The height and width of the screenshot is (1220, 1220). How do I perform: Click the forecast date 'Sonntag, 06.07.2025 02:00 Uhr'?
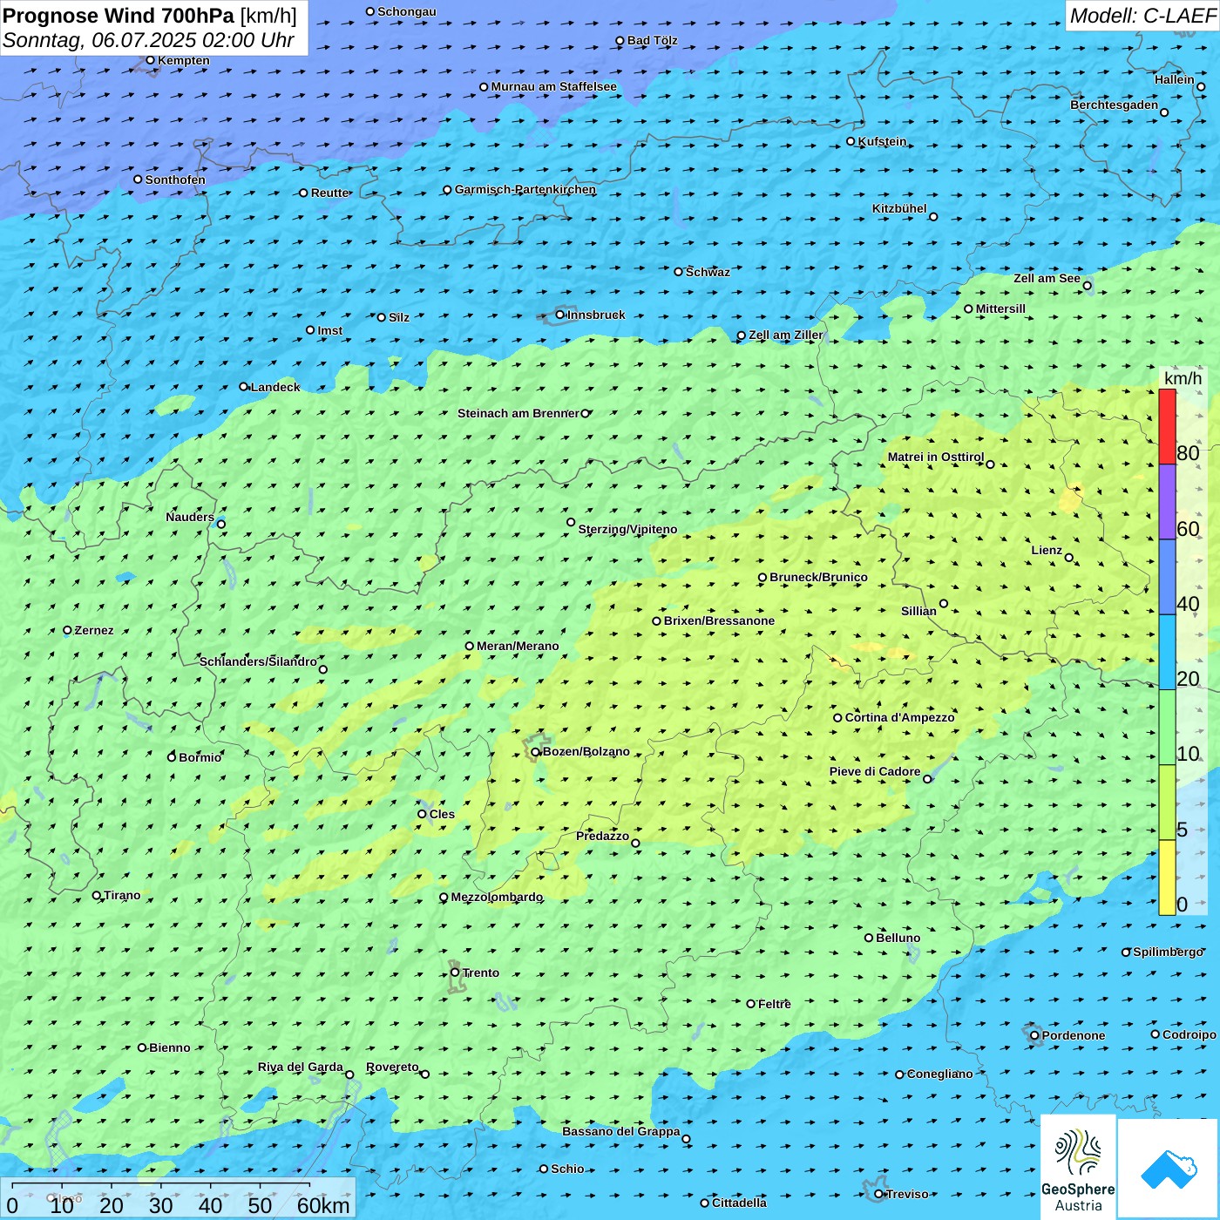148,40
